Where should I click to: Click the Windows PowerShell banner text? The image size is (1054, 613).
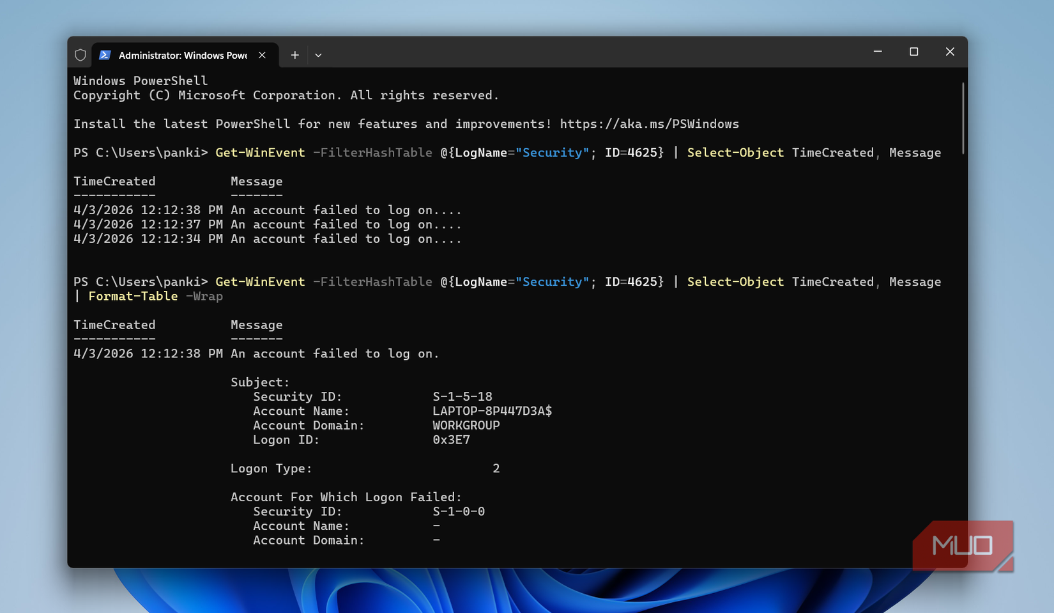point(141,81)
